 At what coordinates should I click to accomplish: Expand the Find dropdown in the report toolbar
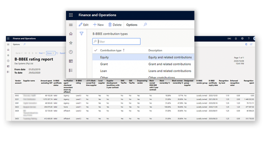pyautogui.click(x=41, y=53)
